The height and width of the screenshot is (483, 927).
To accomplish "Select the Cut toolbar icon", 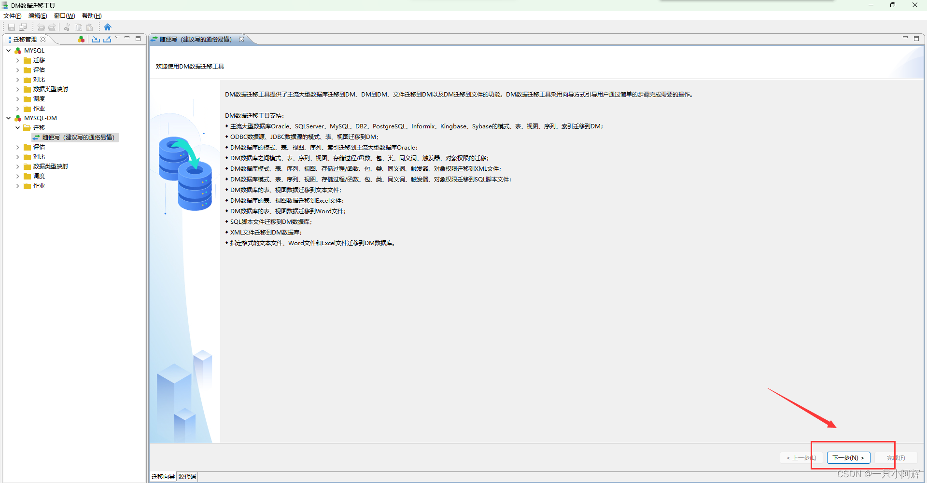I will click(x=67, y=27).
